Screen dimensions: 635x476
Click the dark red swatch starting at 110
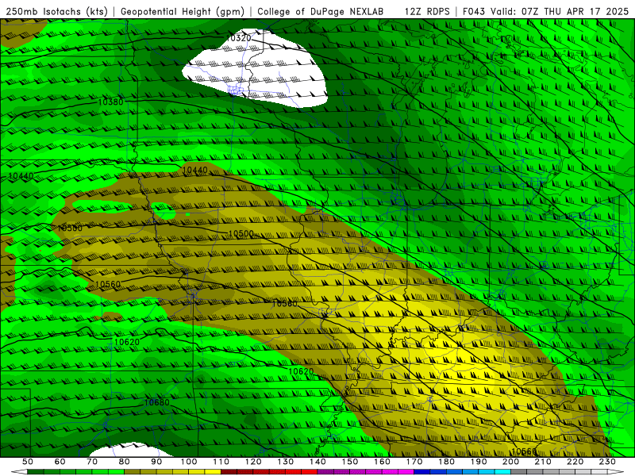[x=229, y=472]
